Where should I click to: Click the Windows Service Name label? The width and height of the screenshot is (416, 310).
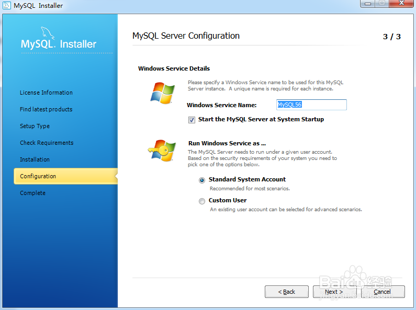[222, 105]
